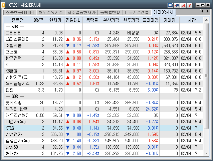The width and height of the screenshot is (213, 161).
Task: Click the window-number icon in title bar
Action: pos(3,5)
